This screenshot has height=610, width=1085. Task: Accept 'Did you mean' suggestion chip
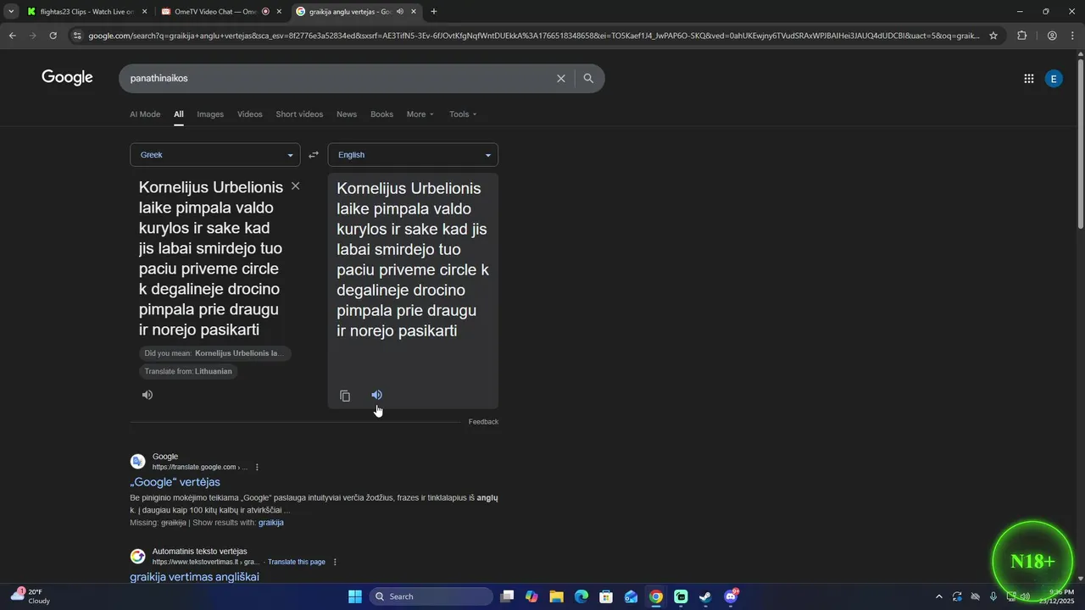click(x=215, y=353)
